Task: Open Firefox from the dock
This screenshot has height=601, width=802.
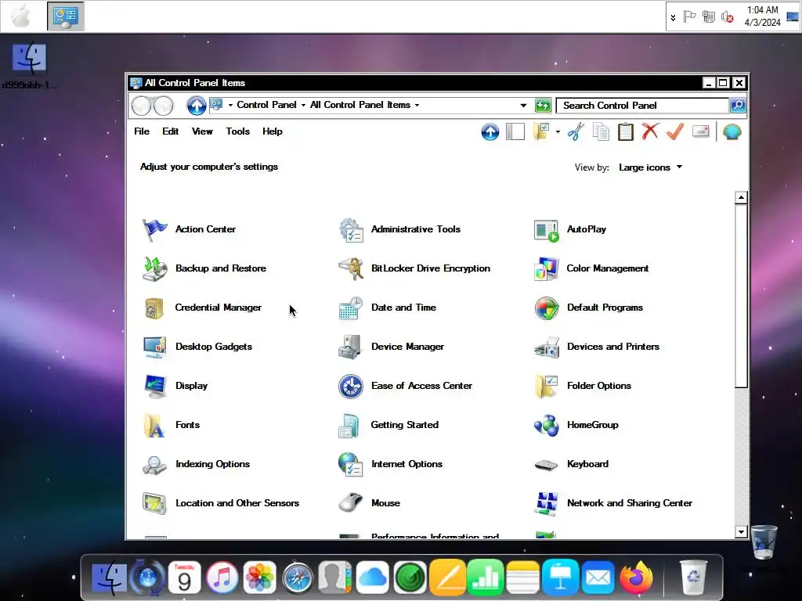Action: pos(636,577)
